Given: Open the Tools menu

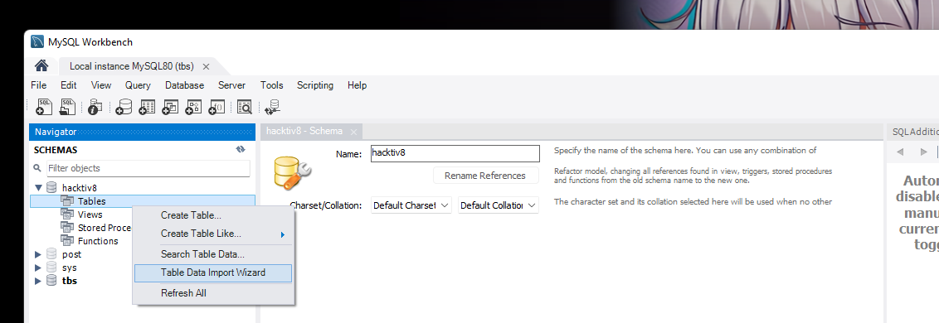Looking at the screenshot, I should [x=272, y=85].
